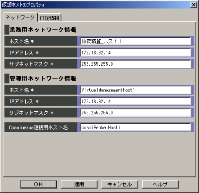199x193 pixels.
Task: Open the 付加情報 tab
Action: point(49,18)
